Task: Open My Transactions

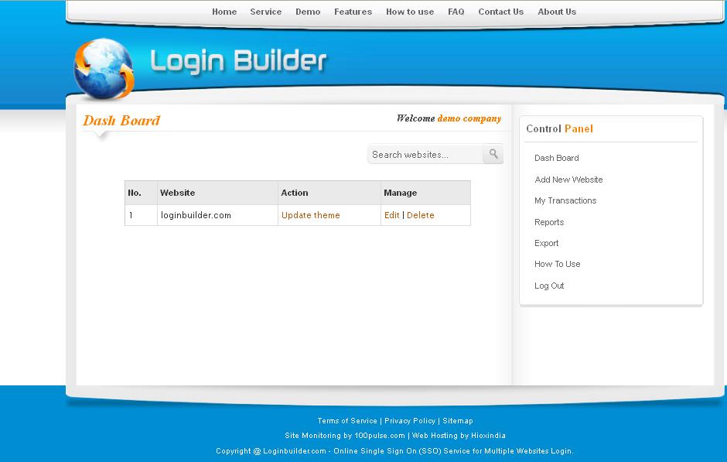Action: pyautogui.click(x=565, y=200)
